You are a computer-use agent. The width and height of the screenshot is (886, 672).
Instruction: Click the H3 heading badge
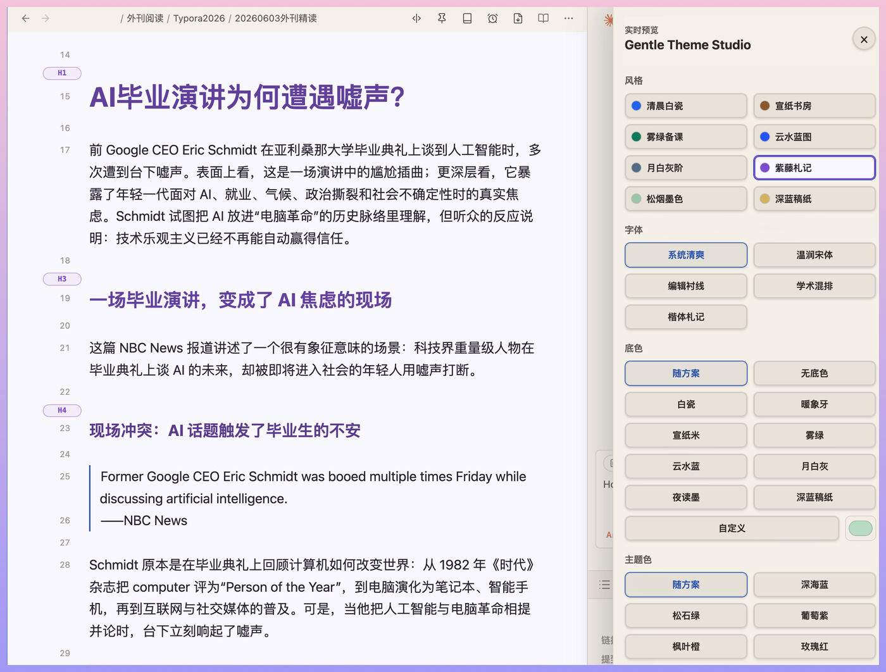pyautogui.click(x=62, y=279)
